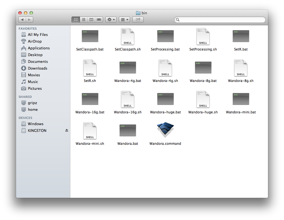Open the Wandora.command file icon

coord(165,130)
